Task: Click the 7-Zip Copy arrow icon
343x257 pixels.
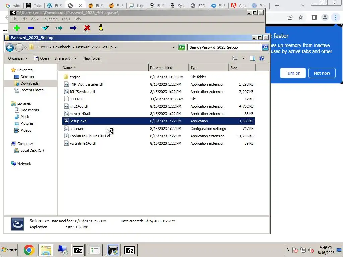Action: pyautogui.click(x=59, y=28)
